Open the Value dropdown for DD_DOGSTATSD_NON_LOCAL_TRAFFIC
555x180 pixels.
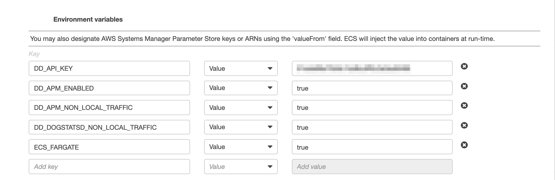point(240,127)
